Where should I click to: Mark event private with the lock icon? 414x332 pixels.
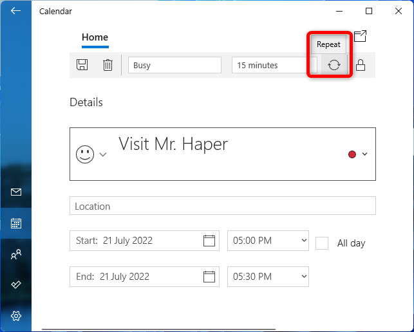pyautogui.click(x=361, y=65)
